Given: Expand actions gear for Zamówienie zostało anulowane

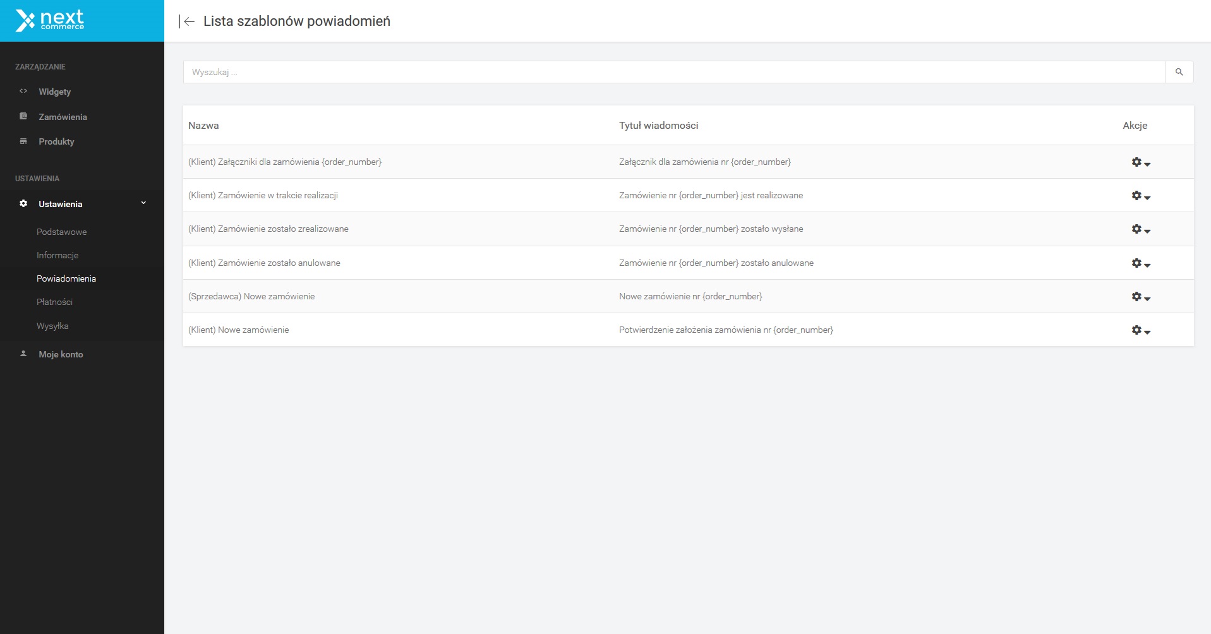Looking at the screenshot, I should pyautogui.click(x=1140, y=263).
